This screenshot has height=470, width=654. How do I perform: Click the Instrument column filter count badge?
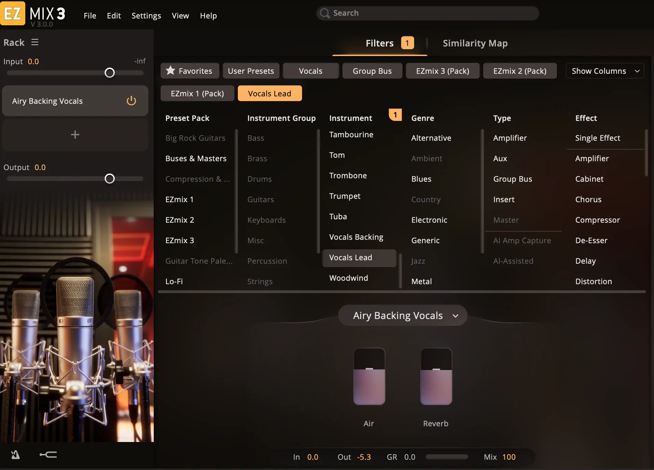pos(395,115)
